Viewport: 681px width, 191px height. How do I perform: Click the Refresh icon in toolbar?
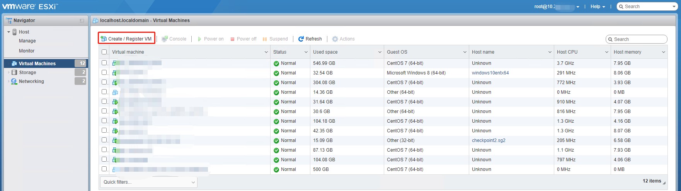tap(301, 39)
